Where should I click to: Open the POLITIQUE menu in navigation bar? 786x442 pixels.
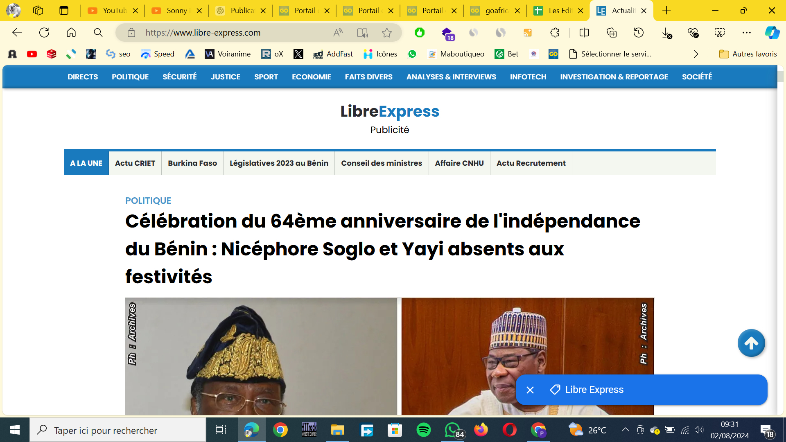(130, 77)
